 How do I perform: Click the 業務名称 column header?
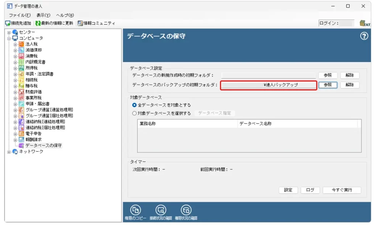(187, 124)
